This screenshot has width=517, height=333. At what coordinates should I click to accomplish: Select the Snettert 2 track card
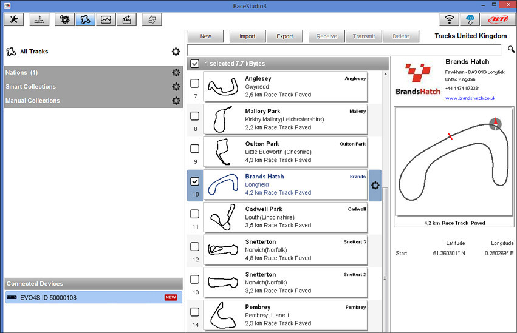click(x=285, y=282)
